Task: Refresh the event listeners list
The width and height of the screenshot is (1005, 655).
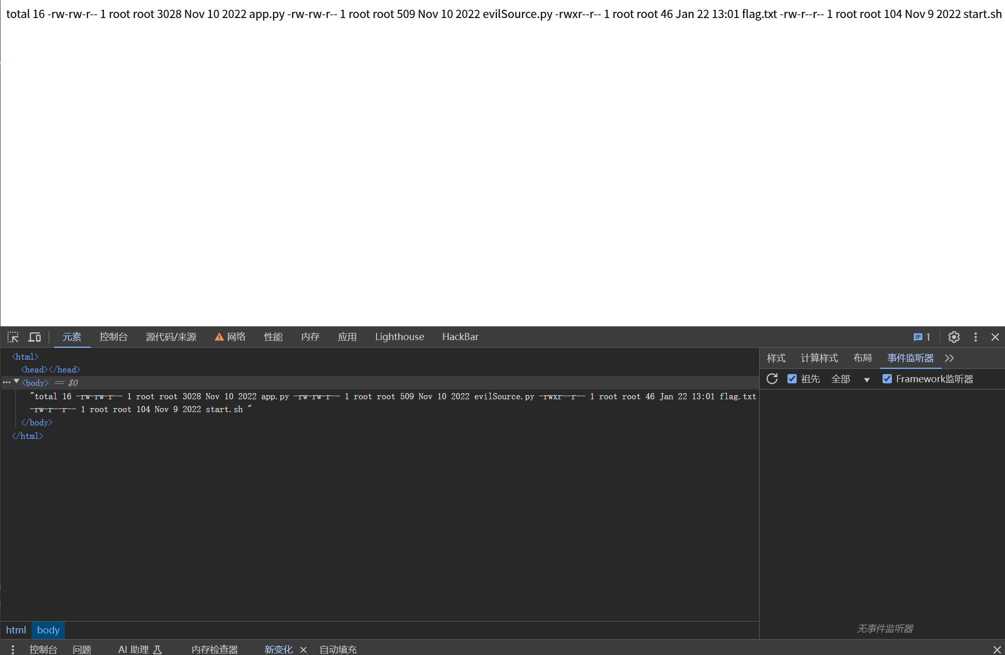Action: (x=772, y=379)
